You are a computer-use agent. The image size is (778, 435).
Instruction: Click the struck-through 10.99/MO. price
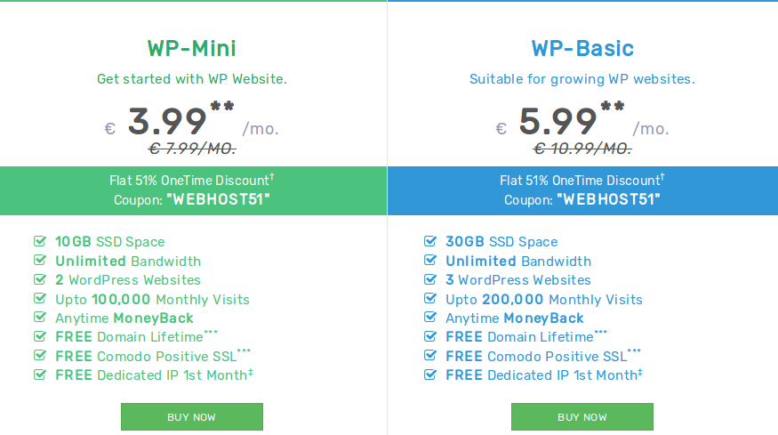point(582,149)
